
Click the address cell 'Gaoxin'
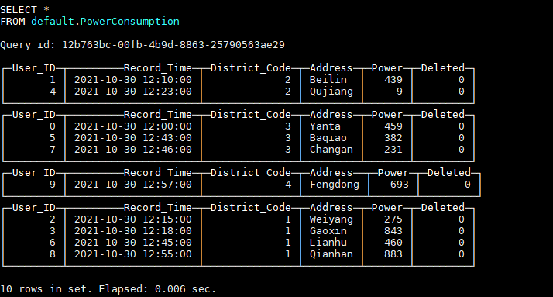coord(328,231)
